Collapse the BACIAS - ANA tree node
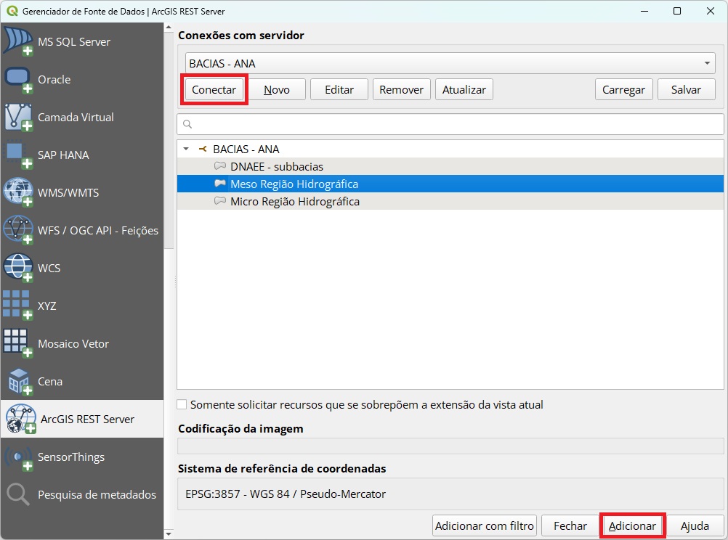 point(187,149)
